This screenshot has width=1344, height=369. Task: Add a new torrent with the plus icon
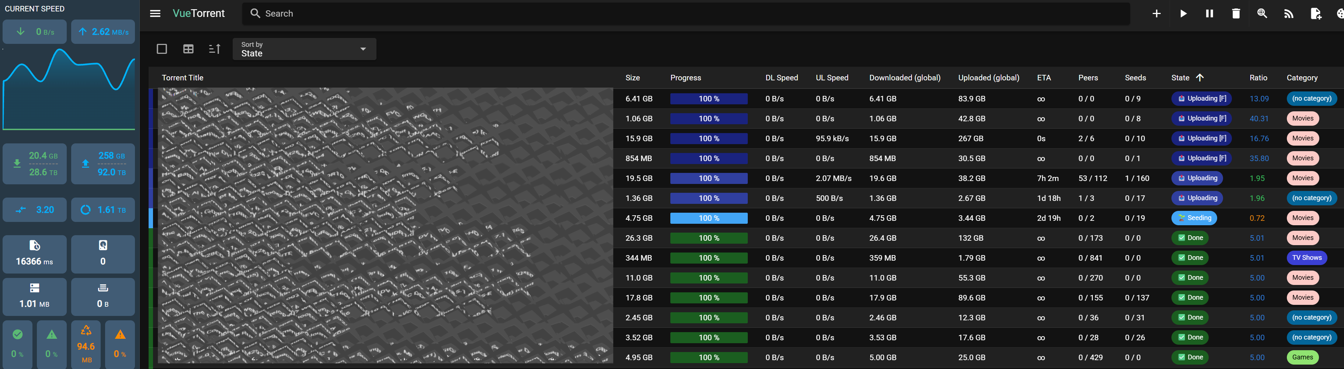(1156, 14)
